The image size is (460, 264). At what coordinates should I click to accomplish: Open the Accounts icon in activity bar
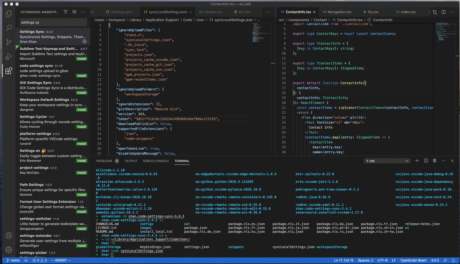click(x=9, y=235)
